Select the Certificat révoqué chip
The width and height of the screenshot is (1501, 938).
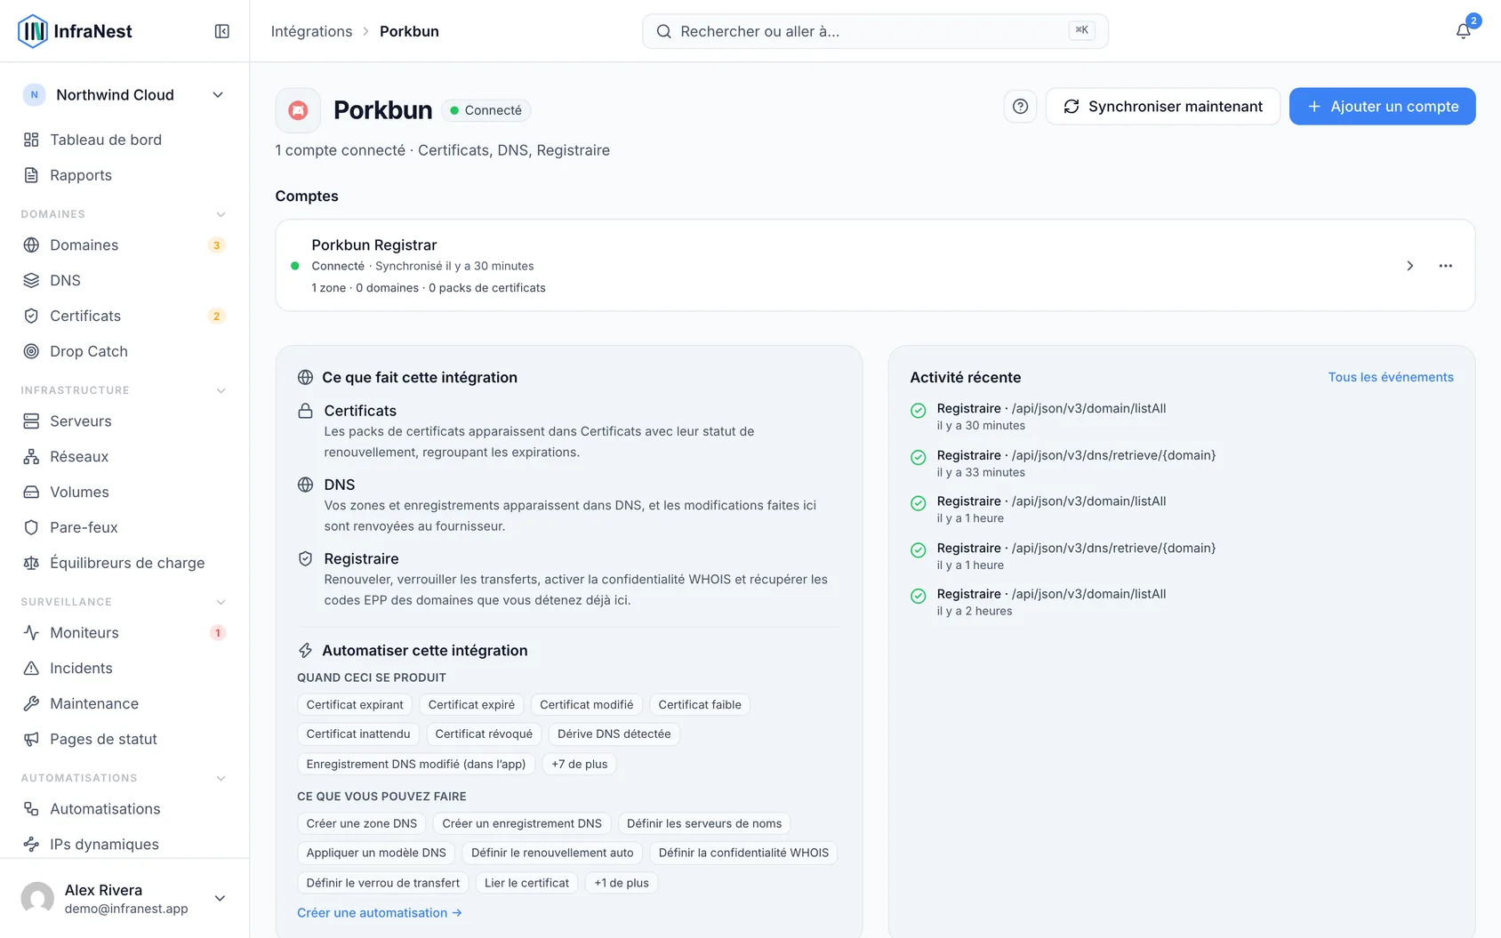(484, 734)
